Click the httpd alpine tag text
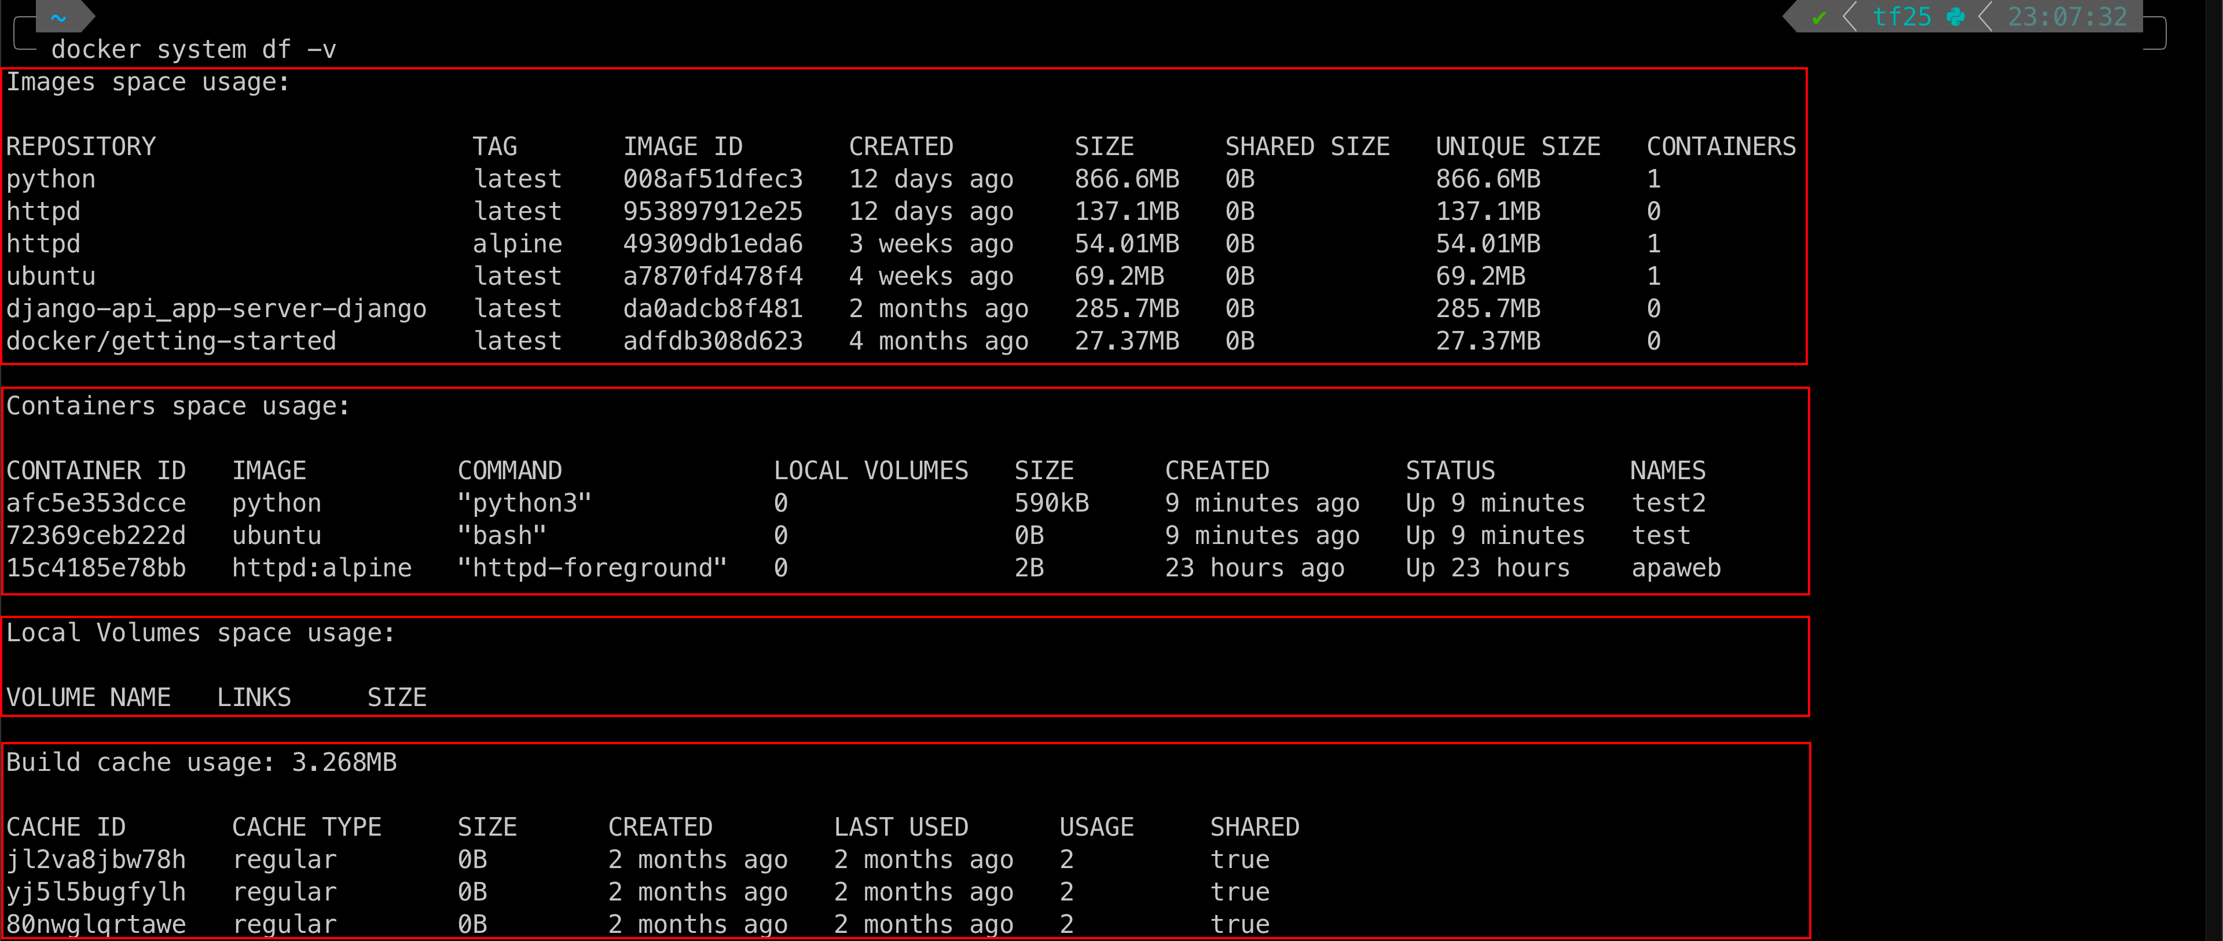The width and height of the screenshot is (2223, 941). (517, 244)
